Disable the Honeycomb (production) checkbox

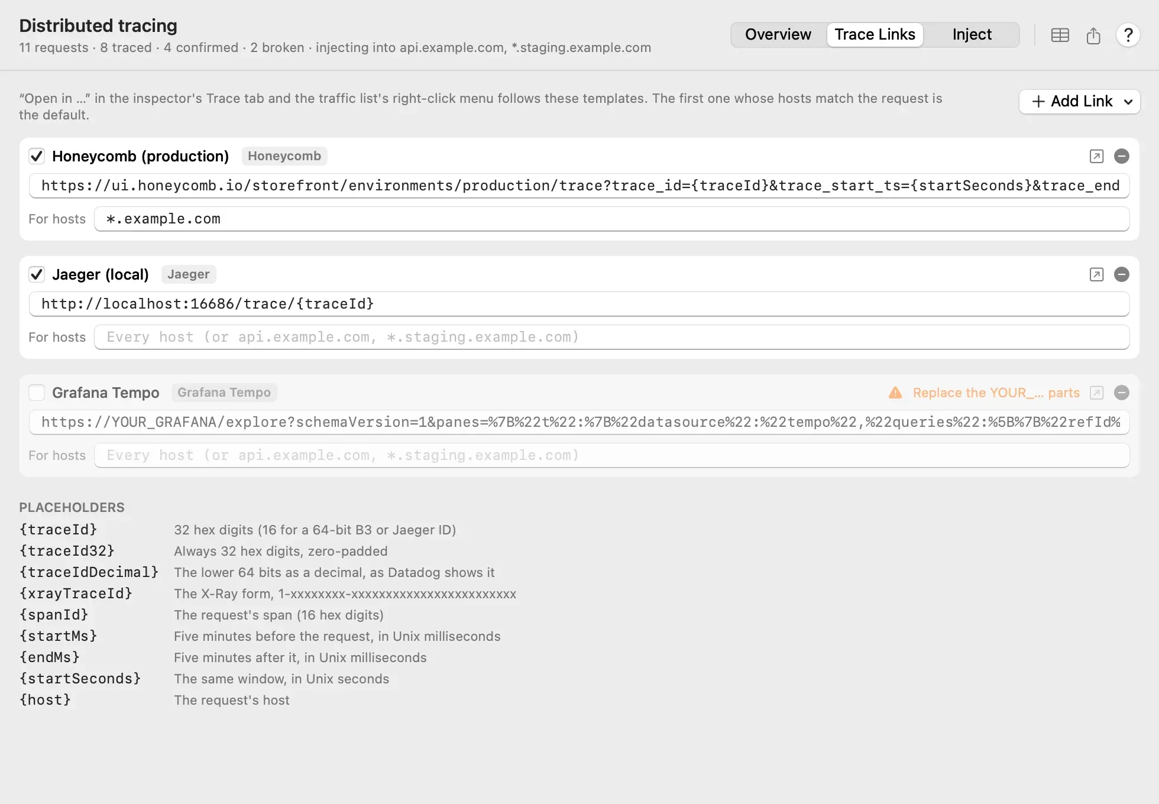click(37, 156)
